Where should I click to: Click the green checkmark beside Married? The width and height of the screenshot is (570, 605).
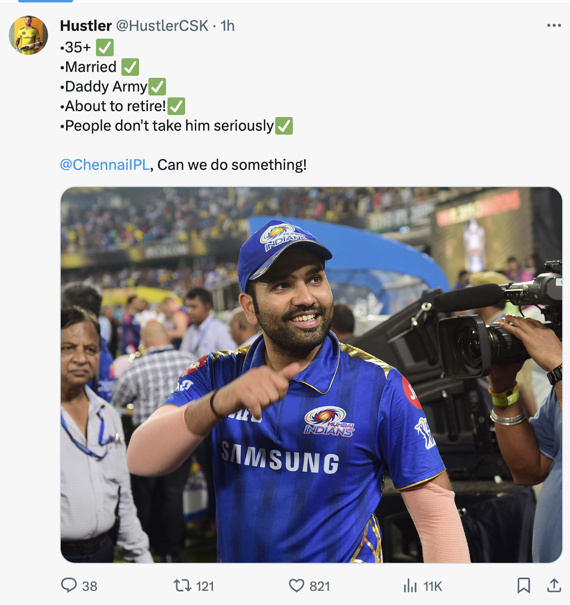point(130,67)
